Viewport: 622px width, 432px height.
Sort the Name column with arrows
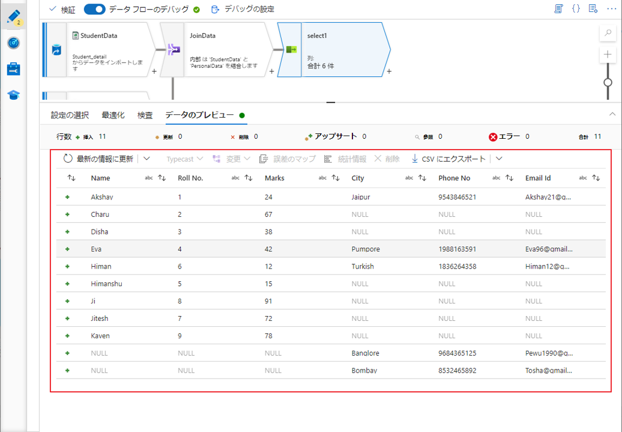162,178
